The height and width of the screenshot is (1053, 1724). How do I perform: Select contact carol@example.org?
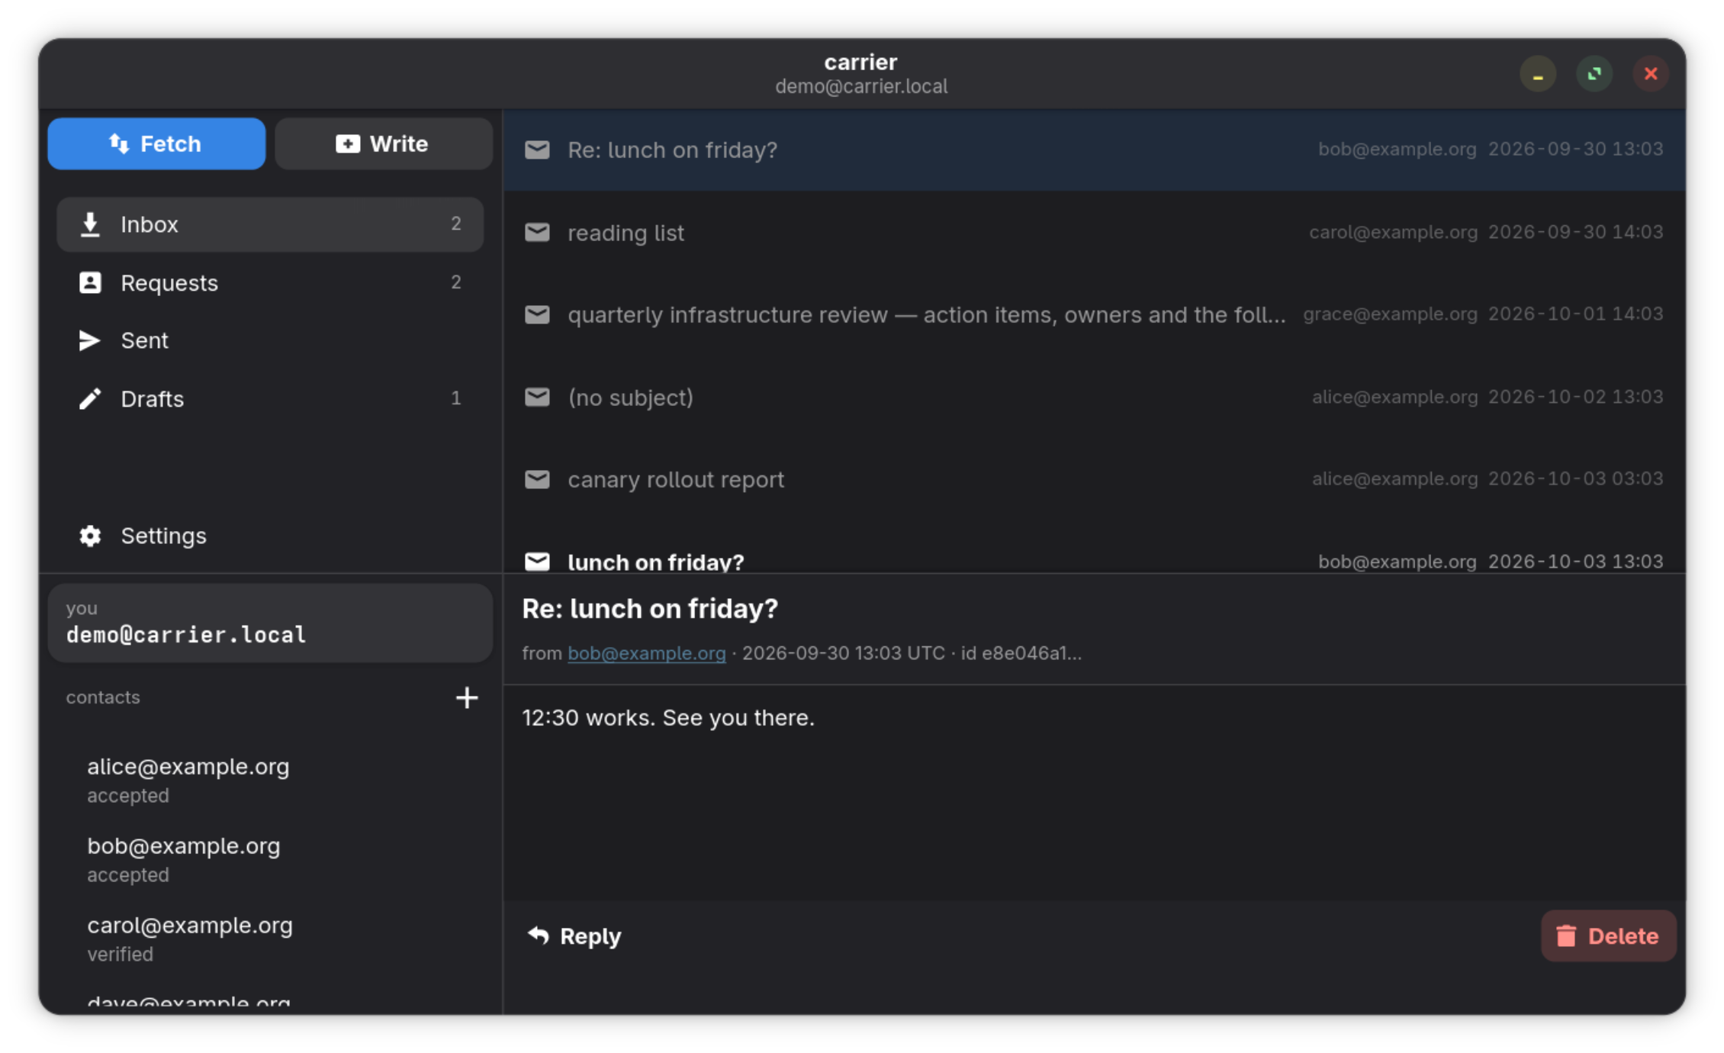(270, 939)
